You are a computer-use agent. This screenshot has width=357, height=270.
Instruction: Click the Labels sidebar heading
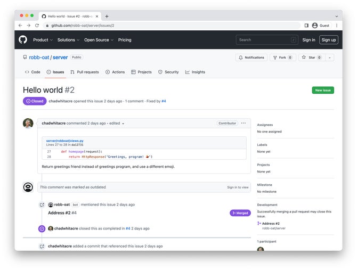(262, 145)
